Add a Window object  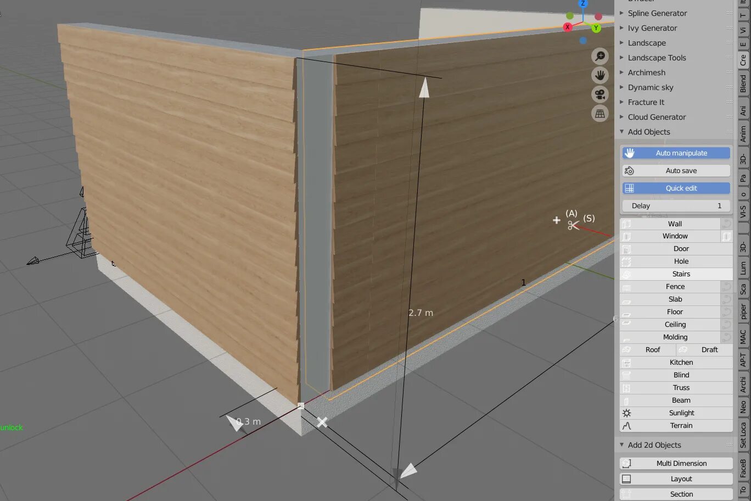pos(670,236)
